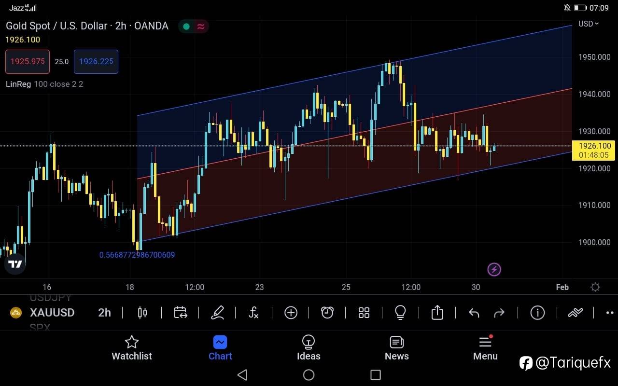Open the chart replay and date range tool

181,313
